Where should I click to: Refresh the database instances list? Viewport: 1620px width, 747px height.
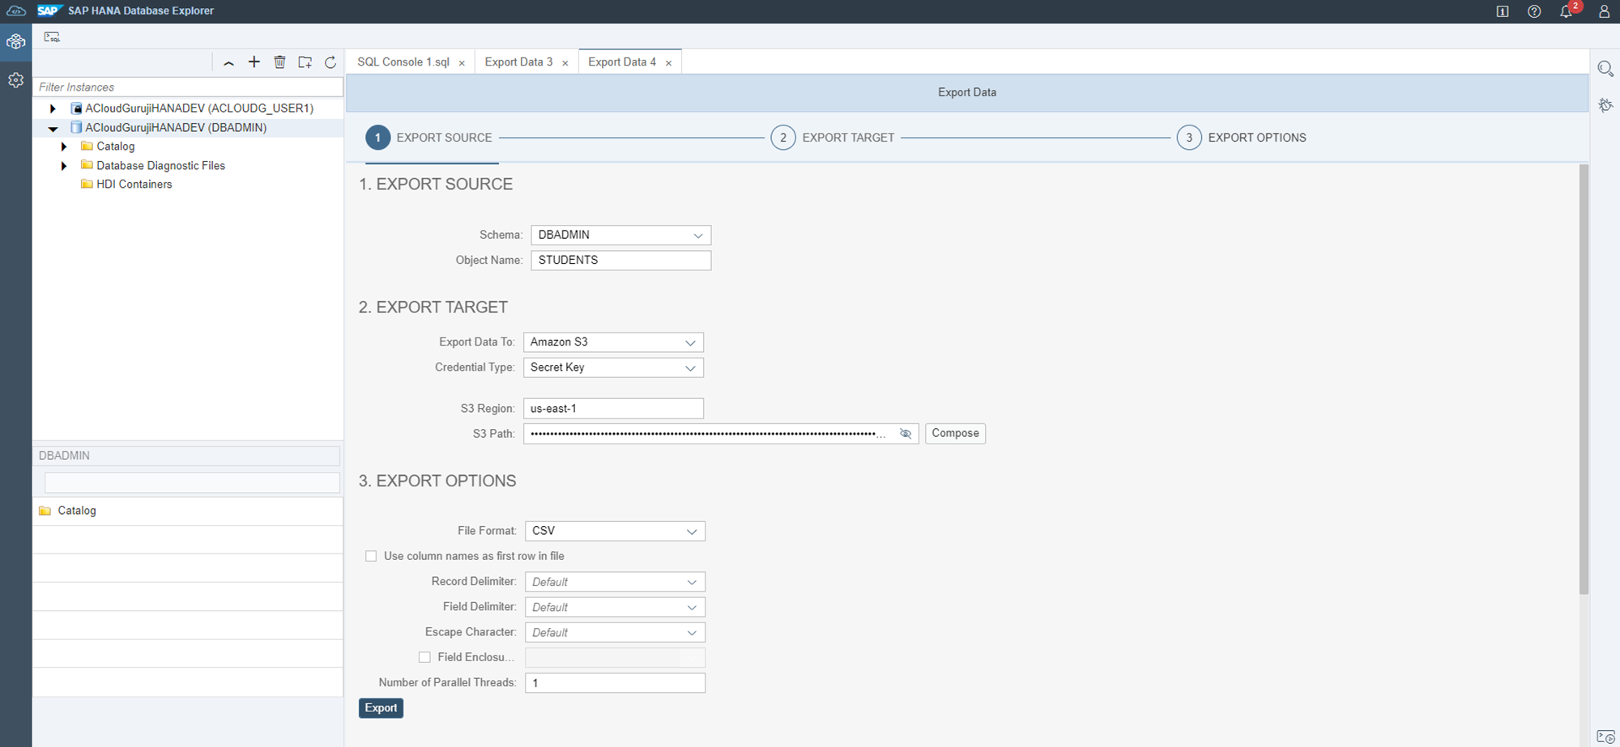click(x=330, y=62)
